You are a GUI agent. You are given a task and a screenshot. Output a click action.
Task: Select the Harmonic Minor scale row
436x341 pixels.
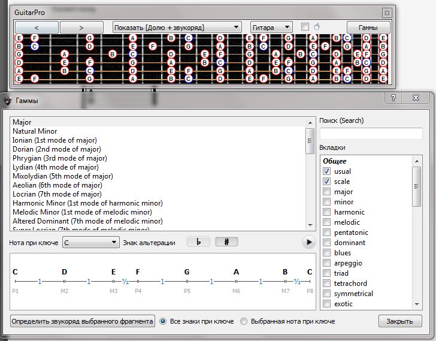coord(159,203)
